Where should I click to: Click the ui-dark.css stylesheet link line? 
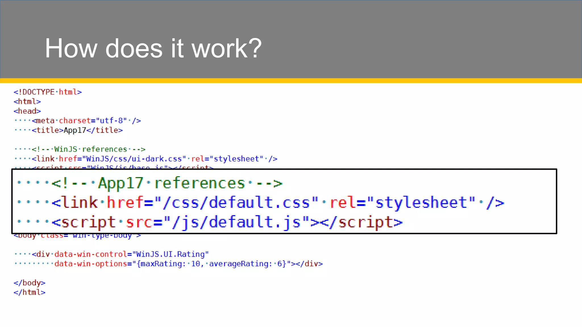click(154, 159)
